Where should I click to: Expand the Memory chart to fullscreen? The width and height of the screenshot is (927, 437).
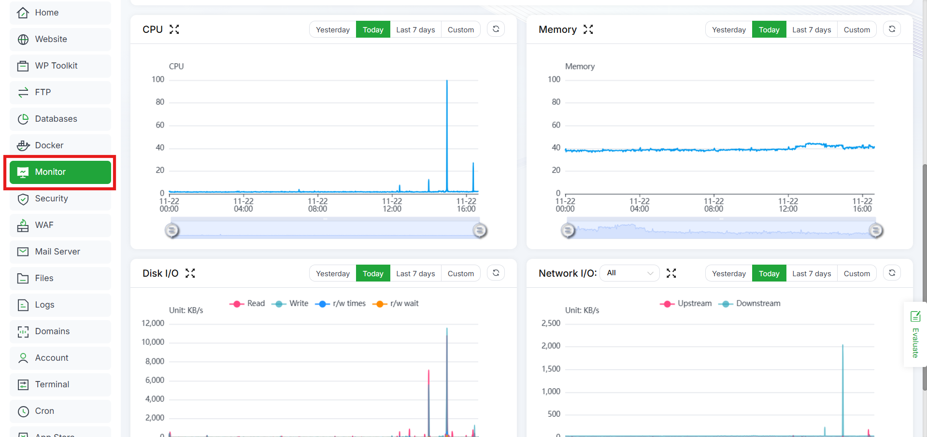click(588, 29)
